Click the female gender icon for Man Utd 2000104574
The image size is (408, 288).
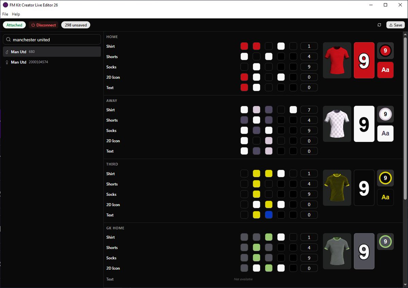[7, 62]
